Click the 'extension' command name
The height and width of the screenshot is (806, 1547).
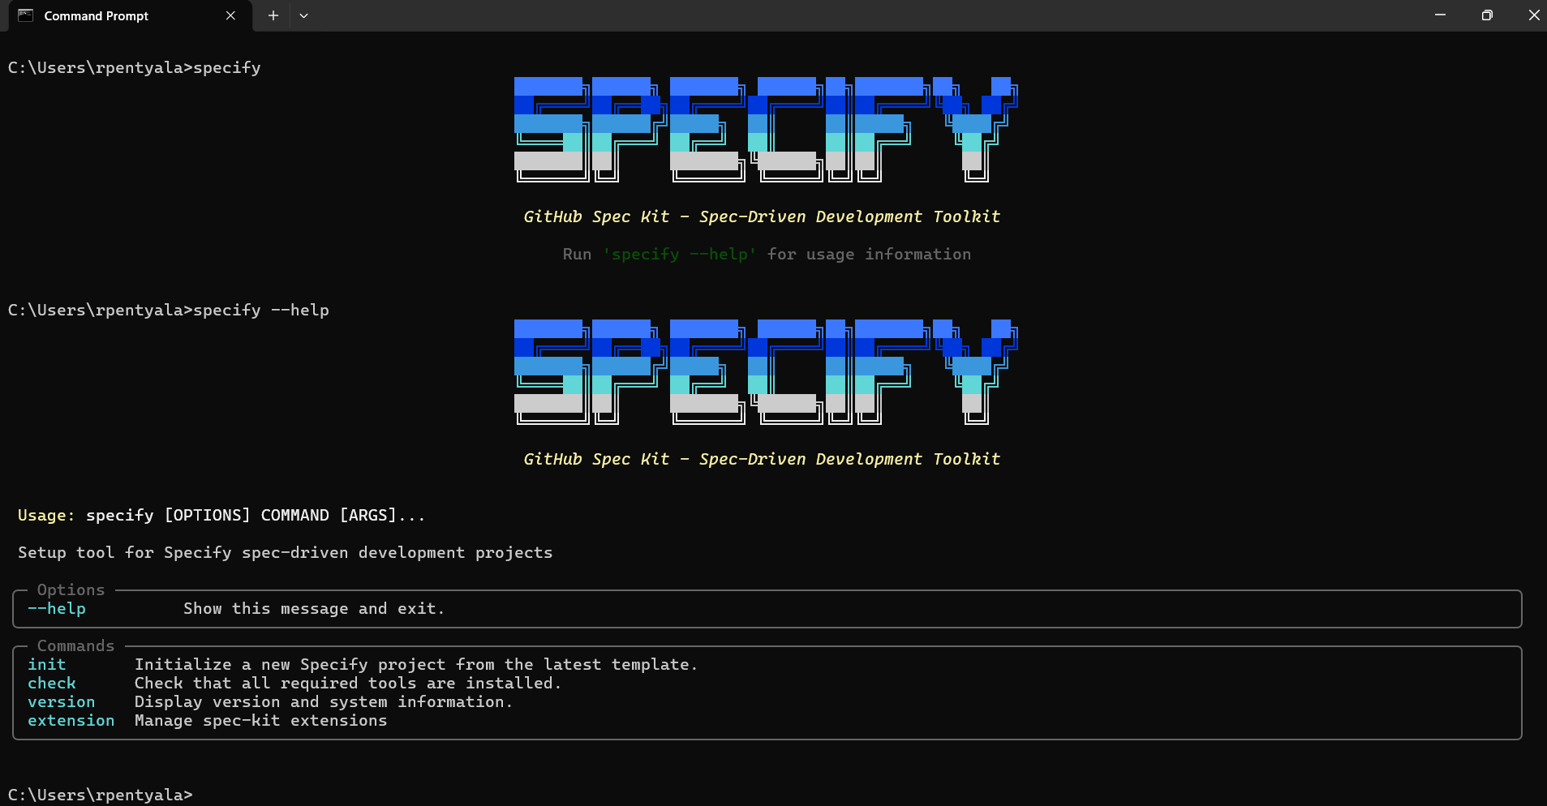[71, 720]
